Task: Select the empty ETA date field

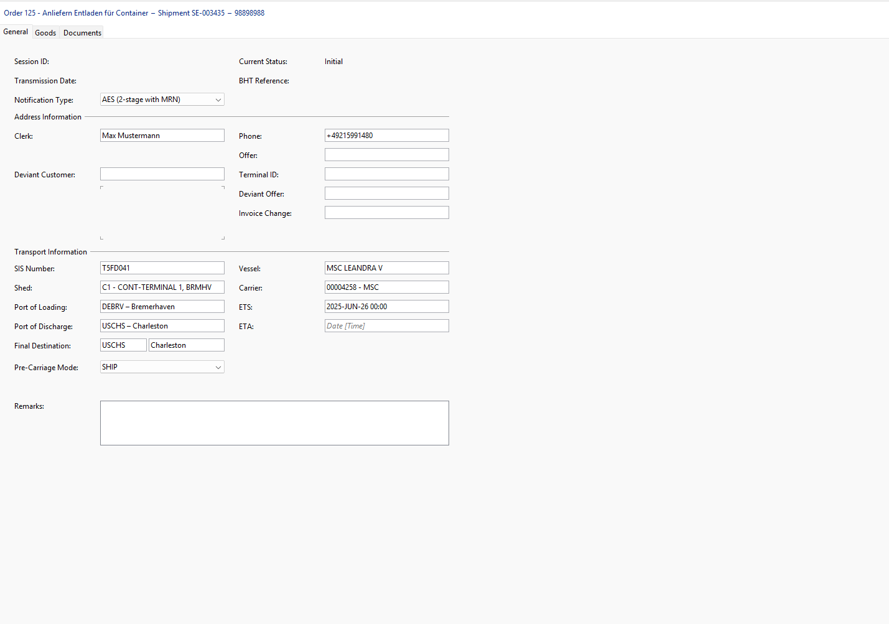Action: pyautogui.click(x=387, y=326)
